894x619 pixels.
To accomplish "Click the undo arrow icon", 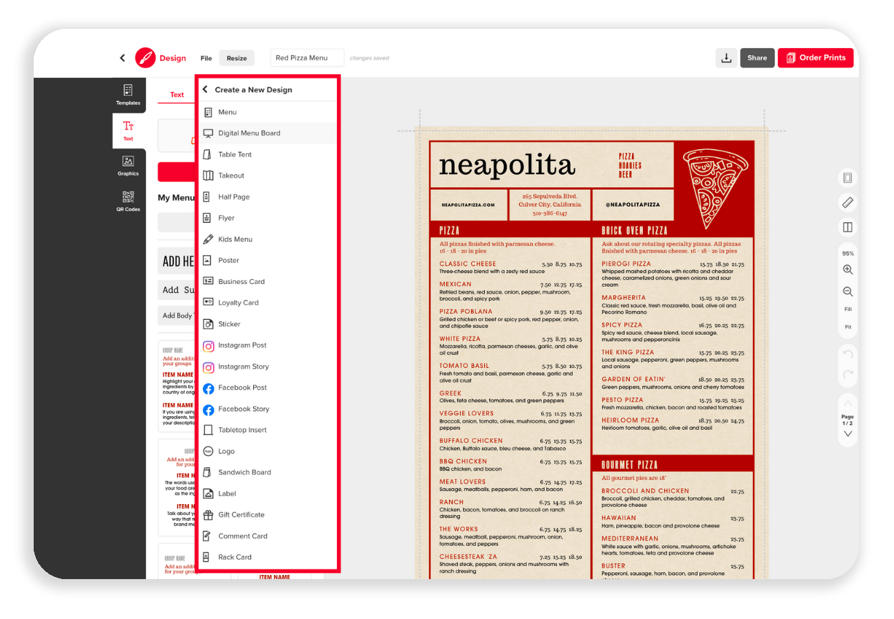I will pyautogui.click(x=848, y=354).
